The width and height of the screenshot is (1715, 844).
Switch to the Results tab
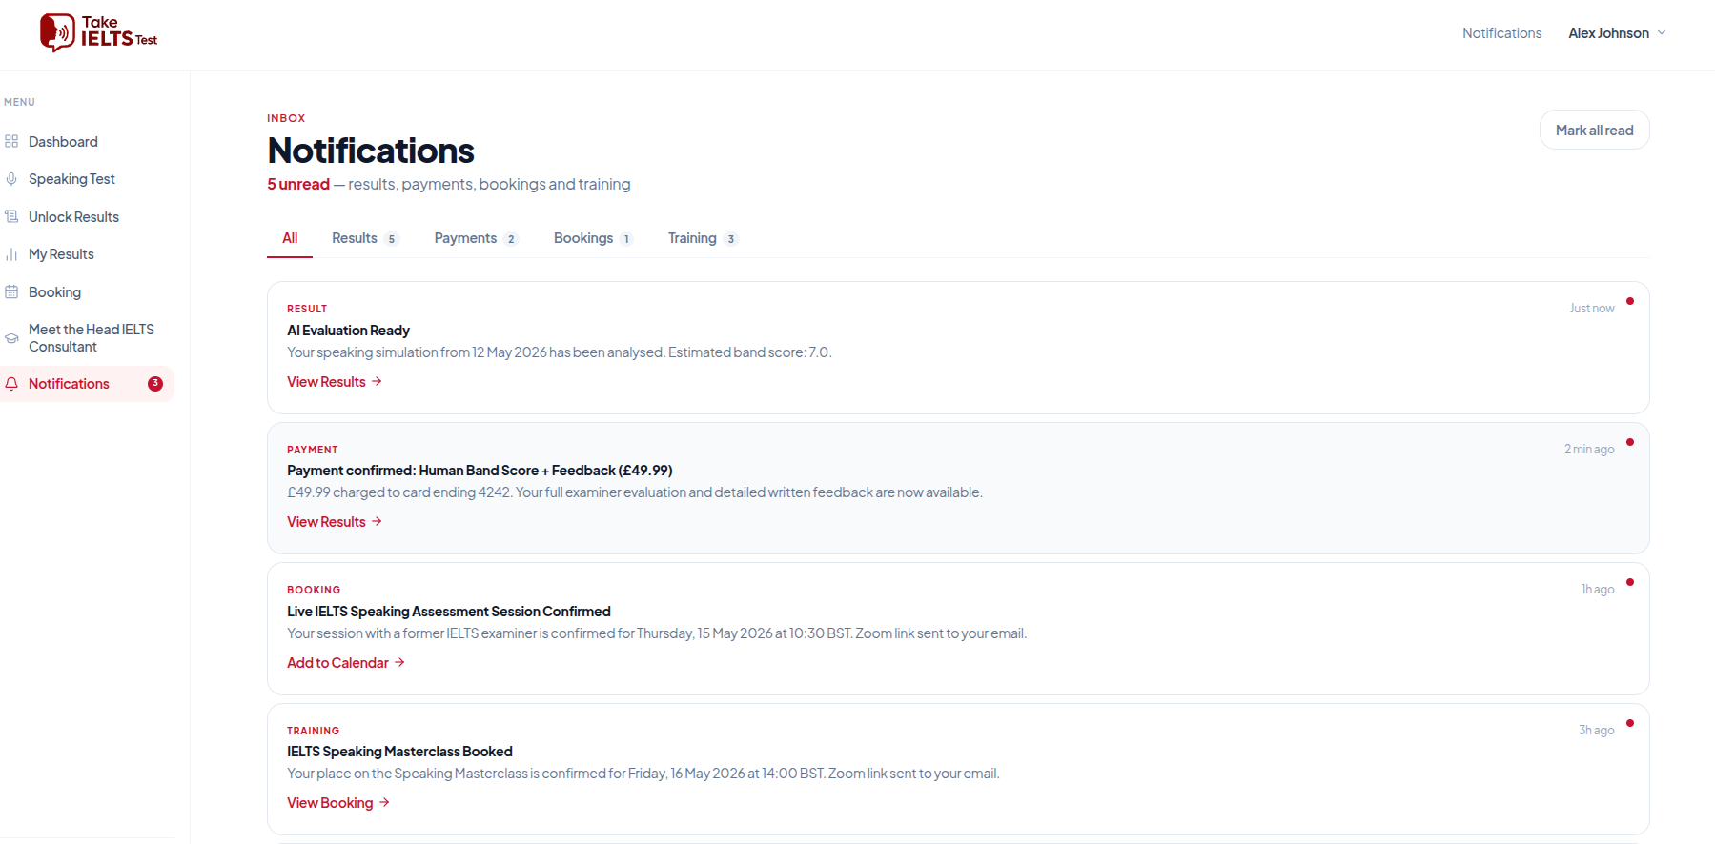(365, 238)
